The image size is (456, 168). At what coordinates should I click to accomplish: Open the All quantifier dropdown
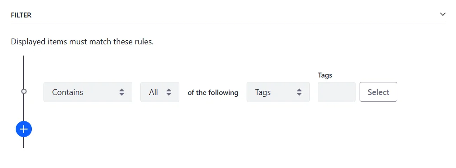click(x=160, y=92)
